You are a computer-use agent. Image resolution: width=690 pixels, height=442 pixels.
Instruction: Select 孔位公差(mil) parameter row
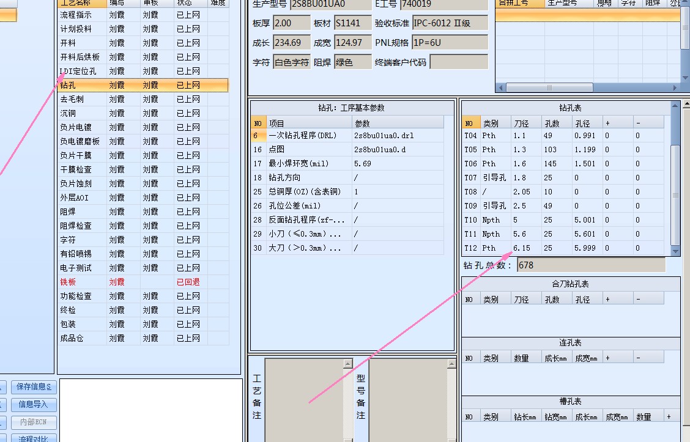click(347, 206)
